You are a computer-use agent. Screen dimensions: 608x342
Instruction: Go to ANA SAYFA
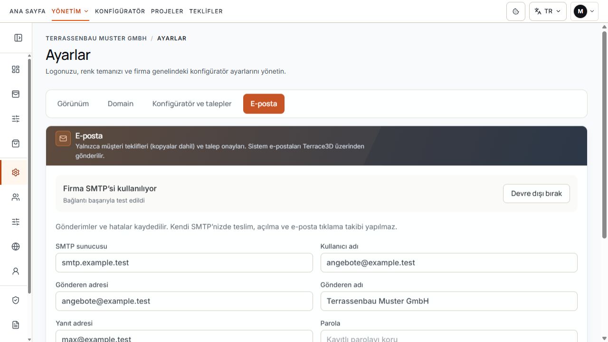28,11
